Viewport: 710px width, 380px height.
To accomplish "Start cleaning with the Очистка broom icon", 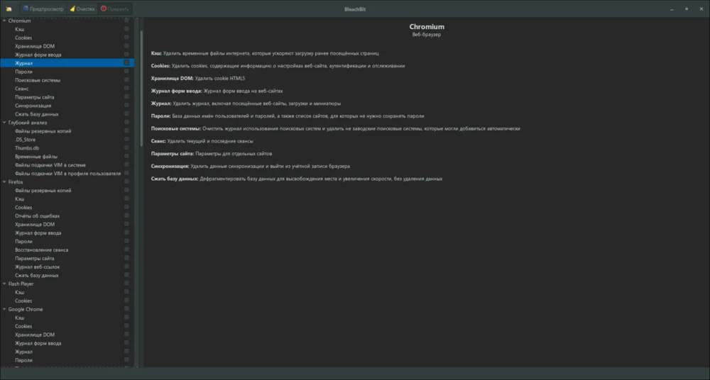I will coord(72,8).
